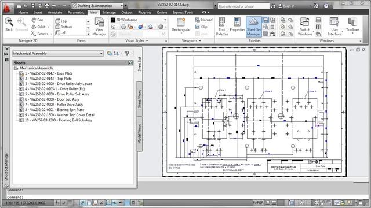This screenshot has width=371, height=208.
Task: Select the Pan tool
Action: pos(37,20)
